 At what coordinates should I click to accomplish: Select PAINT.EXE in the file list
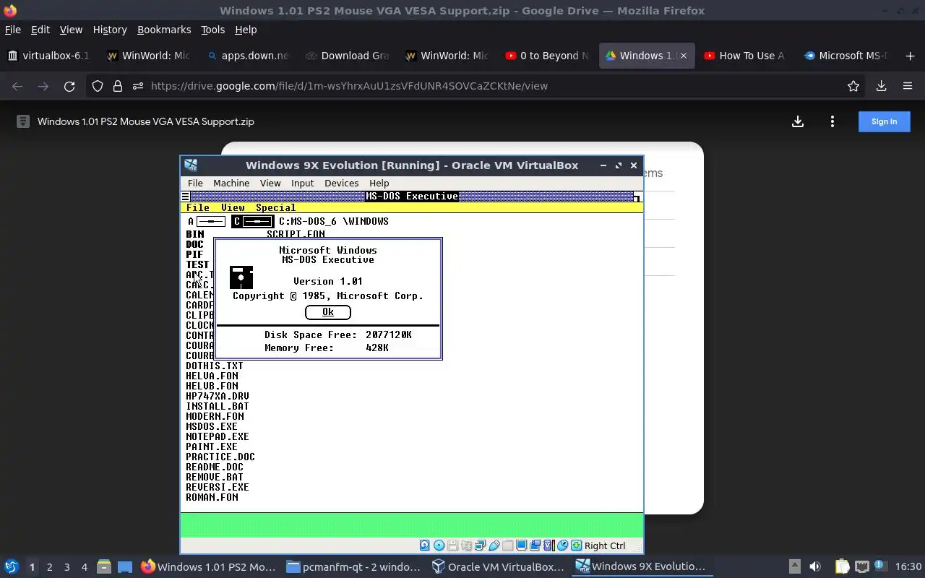tap(211, 447)
